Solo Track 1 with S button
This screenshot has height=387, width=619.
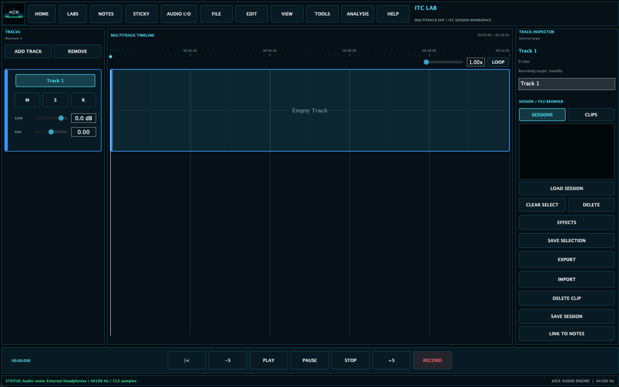[55, 100]
